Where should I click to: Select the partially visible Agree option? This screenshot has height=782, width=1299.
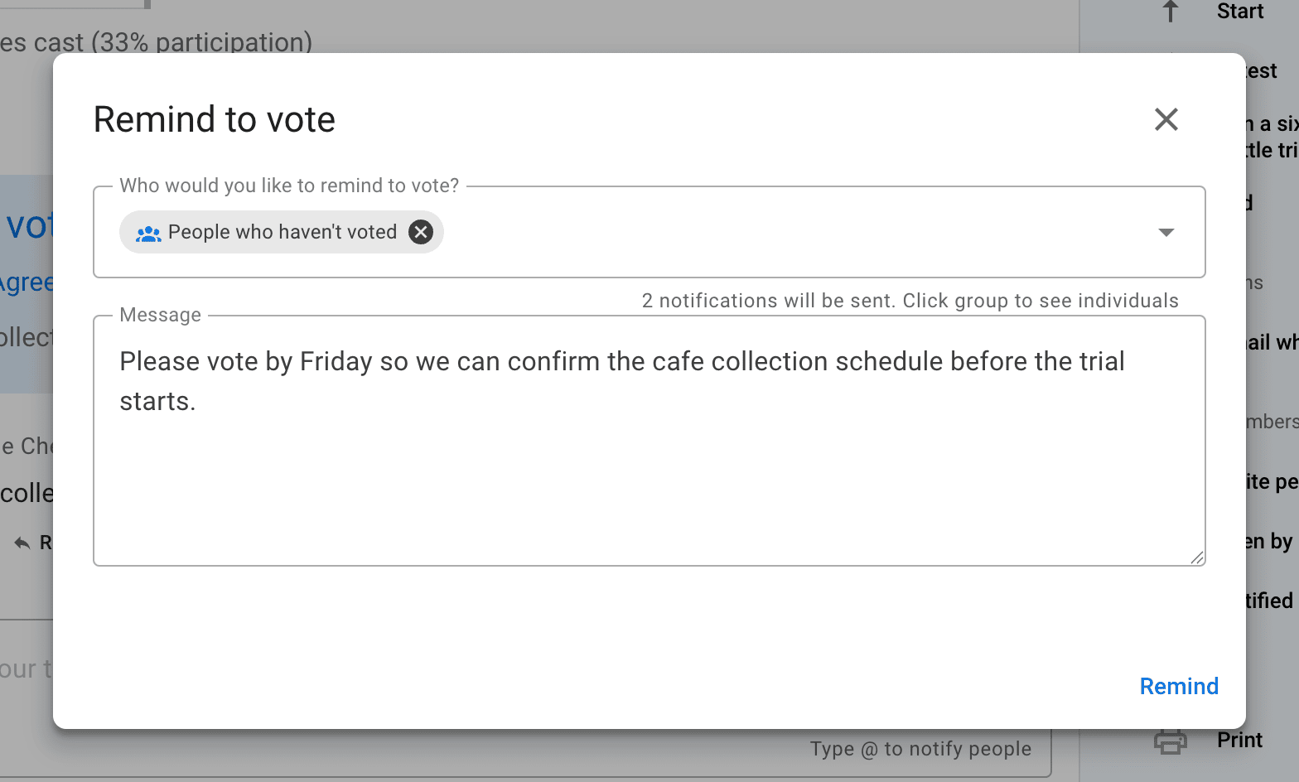pyautogui.click(x=27, y=282)
